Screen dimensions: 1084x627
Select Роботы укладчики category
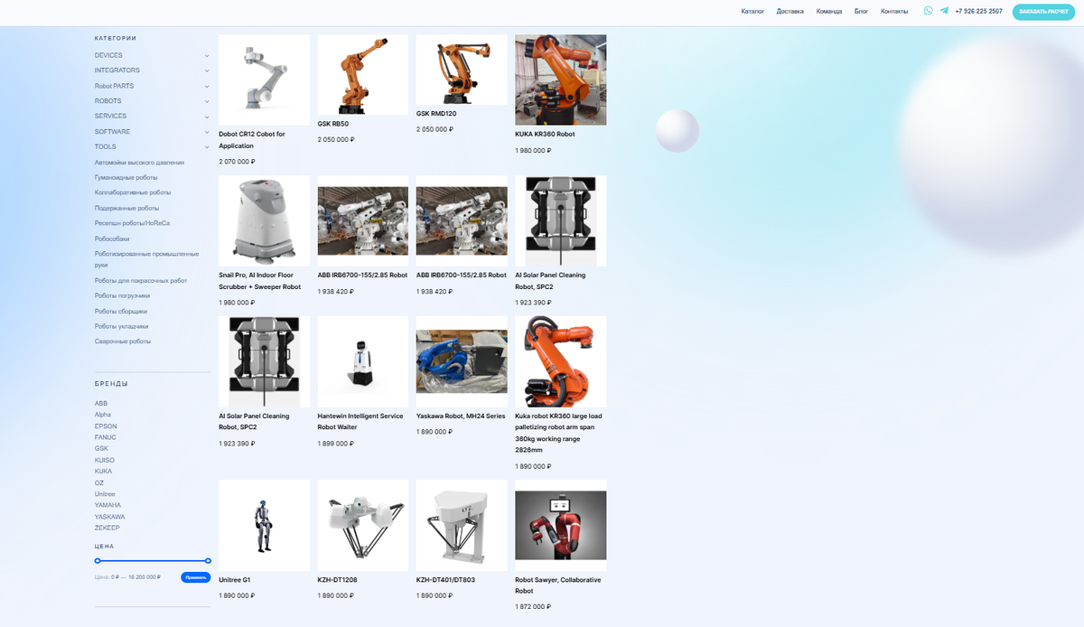(121, 326)
